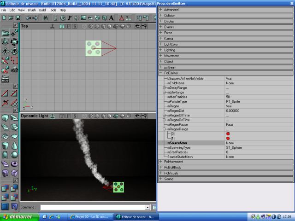Screen dimensions: 295x221
Task: Select the cone brush builder
Action: tap(15, 145)
